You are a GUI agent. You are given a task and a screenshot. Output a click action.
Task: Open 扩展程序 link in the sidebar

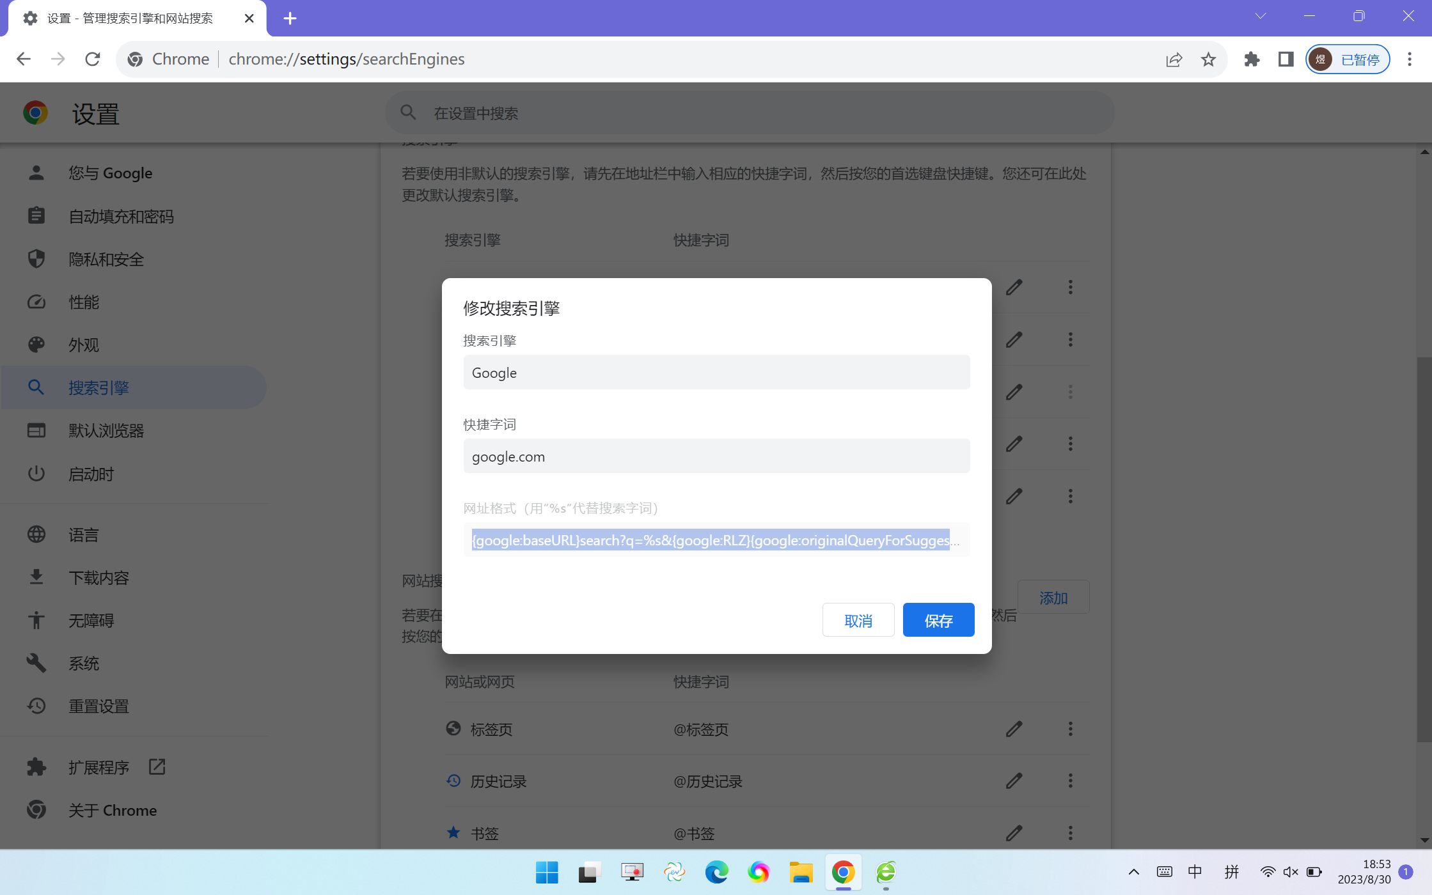click(134, 767)
